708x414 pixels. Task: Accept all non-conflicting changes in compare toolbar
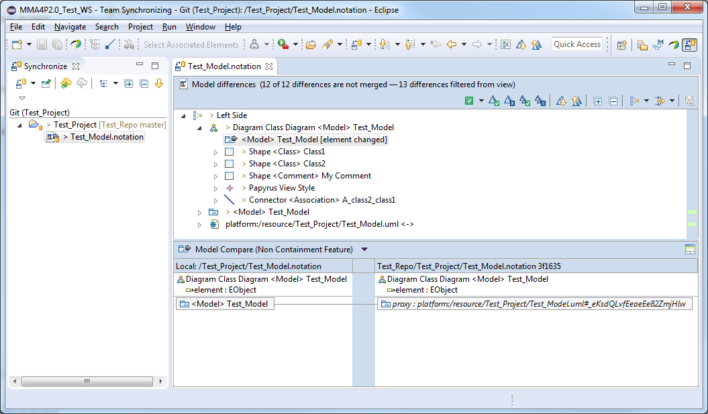point(525,101)
